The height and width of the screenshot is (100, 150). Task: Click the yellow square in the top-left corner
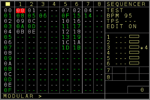tap(8, 4)
